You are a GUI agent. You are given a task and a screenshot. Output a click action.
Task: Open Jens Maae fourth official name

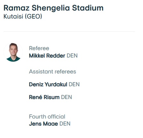pos(43,124)
